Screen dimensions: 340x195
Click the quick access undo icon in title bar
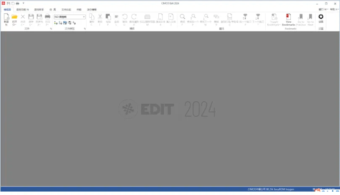tap(13, 3)
